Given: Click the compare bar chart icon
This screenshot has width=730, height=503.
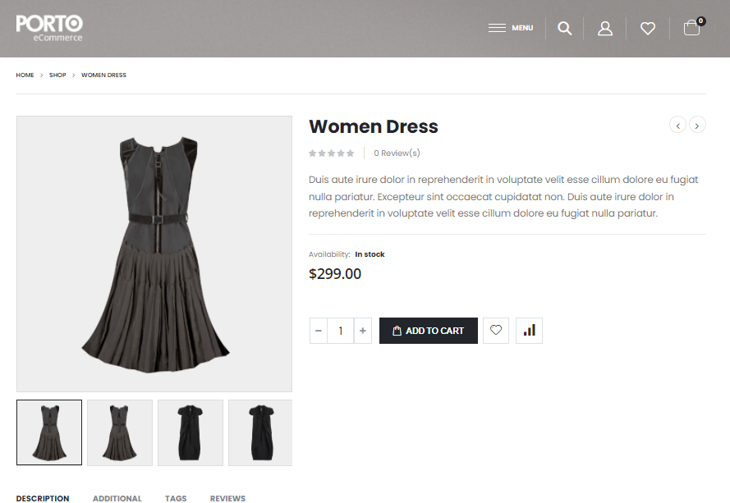Looking at the screenshot, I should pyautogui.click(x=529, y=331).
